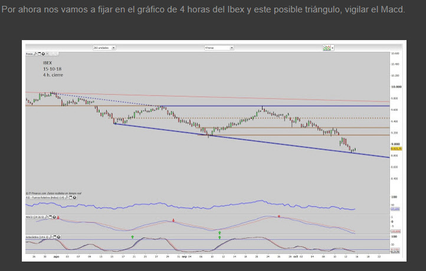The width and height of the screenshot is (426, 271).
Task: Click the Precio panel window icon
Action: pyautogui.click(x=39, y=54)
